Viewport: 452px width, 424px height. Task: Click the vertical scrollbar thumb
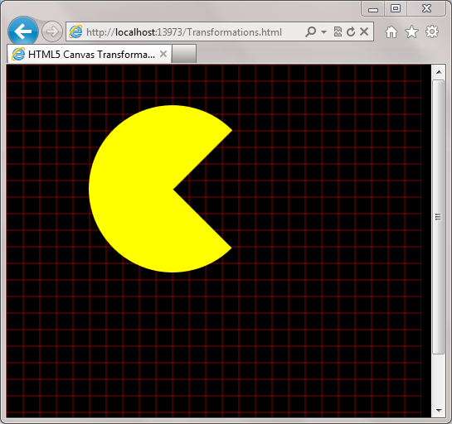[x=438, y=217]
